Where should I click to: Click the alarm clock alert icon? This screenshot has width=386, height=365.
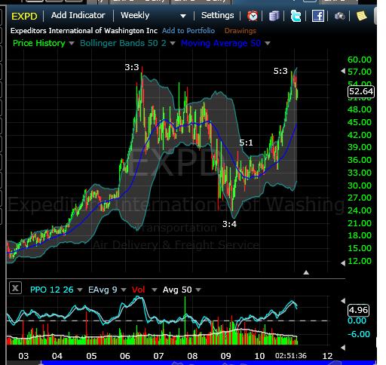(253, 16)
